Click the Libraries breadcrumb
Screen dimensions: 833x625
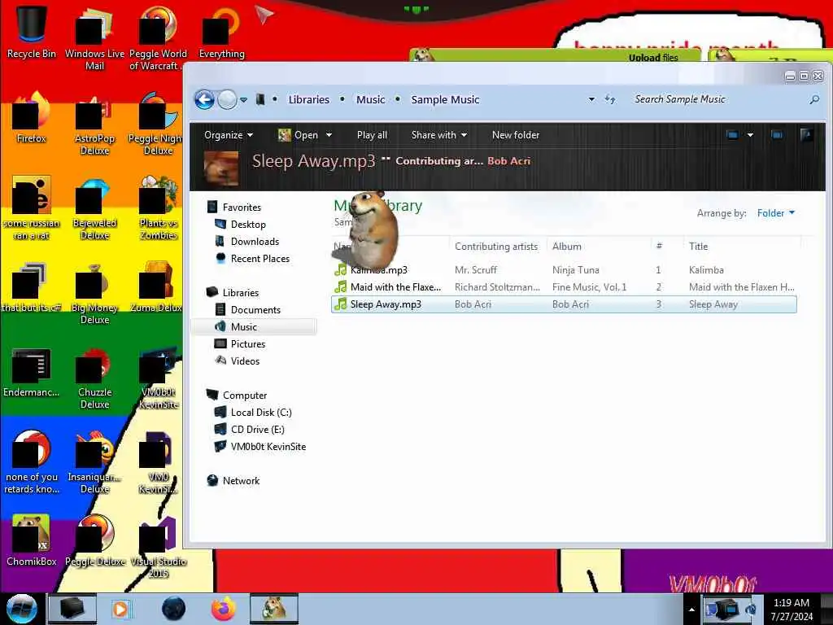308,99
